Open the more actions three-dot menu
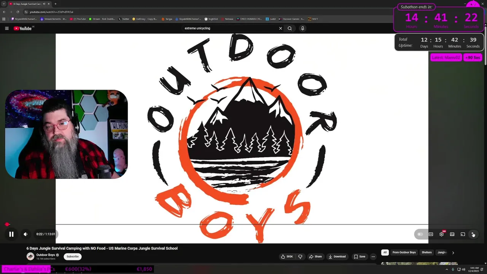This screenshot has width=487, height=274. (x=373, y=256)
